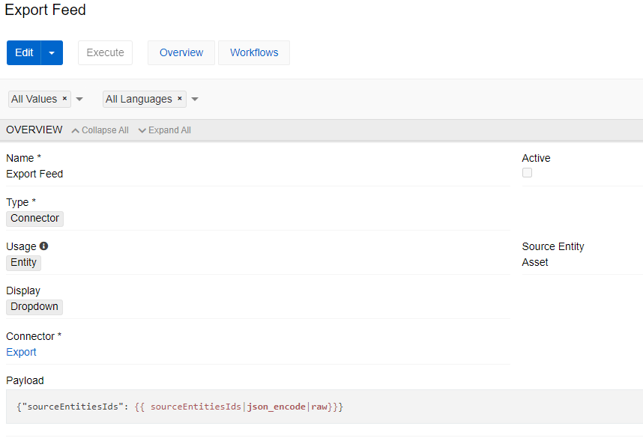
Task: Click the Edit button
Action: (24, 53)
